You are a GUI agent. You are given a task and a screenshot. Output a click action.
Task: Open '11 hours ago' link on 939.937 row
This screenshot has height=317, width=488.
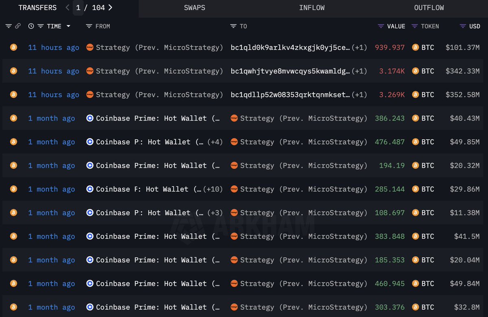click(54, 47)
